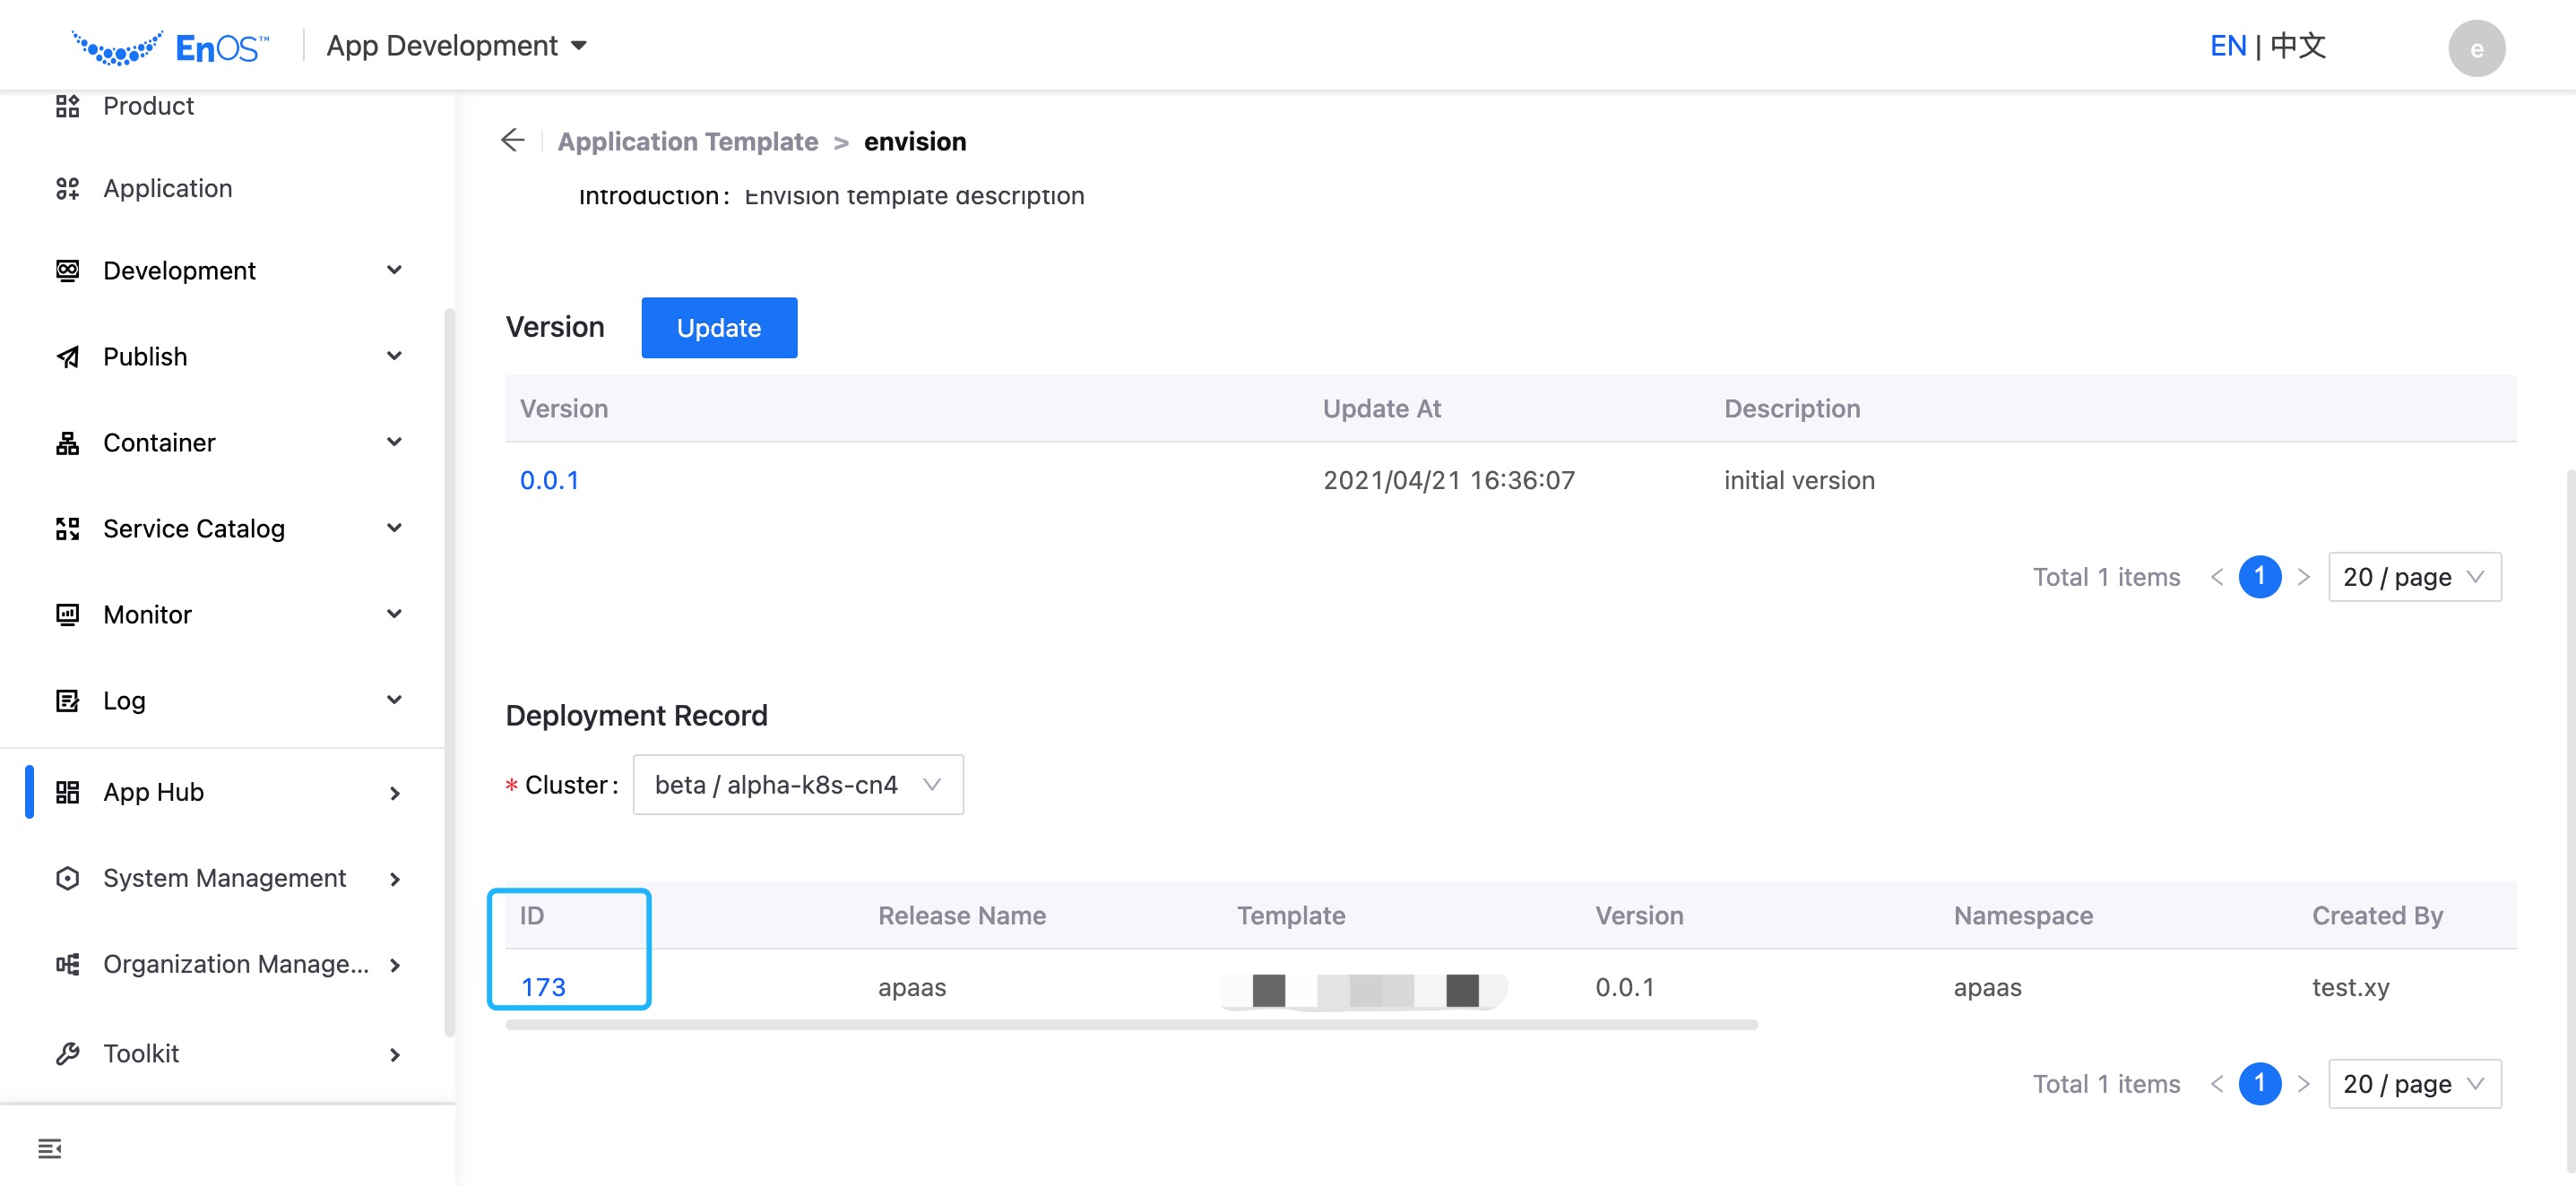Click the Update At column header

1382,408
